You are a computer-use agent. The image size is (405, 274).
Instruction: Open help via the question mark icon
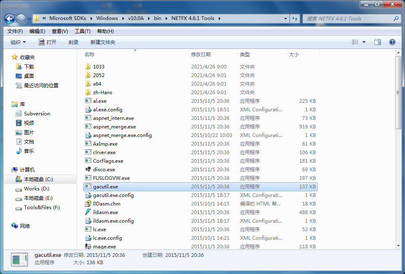(392, 42)
